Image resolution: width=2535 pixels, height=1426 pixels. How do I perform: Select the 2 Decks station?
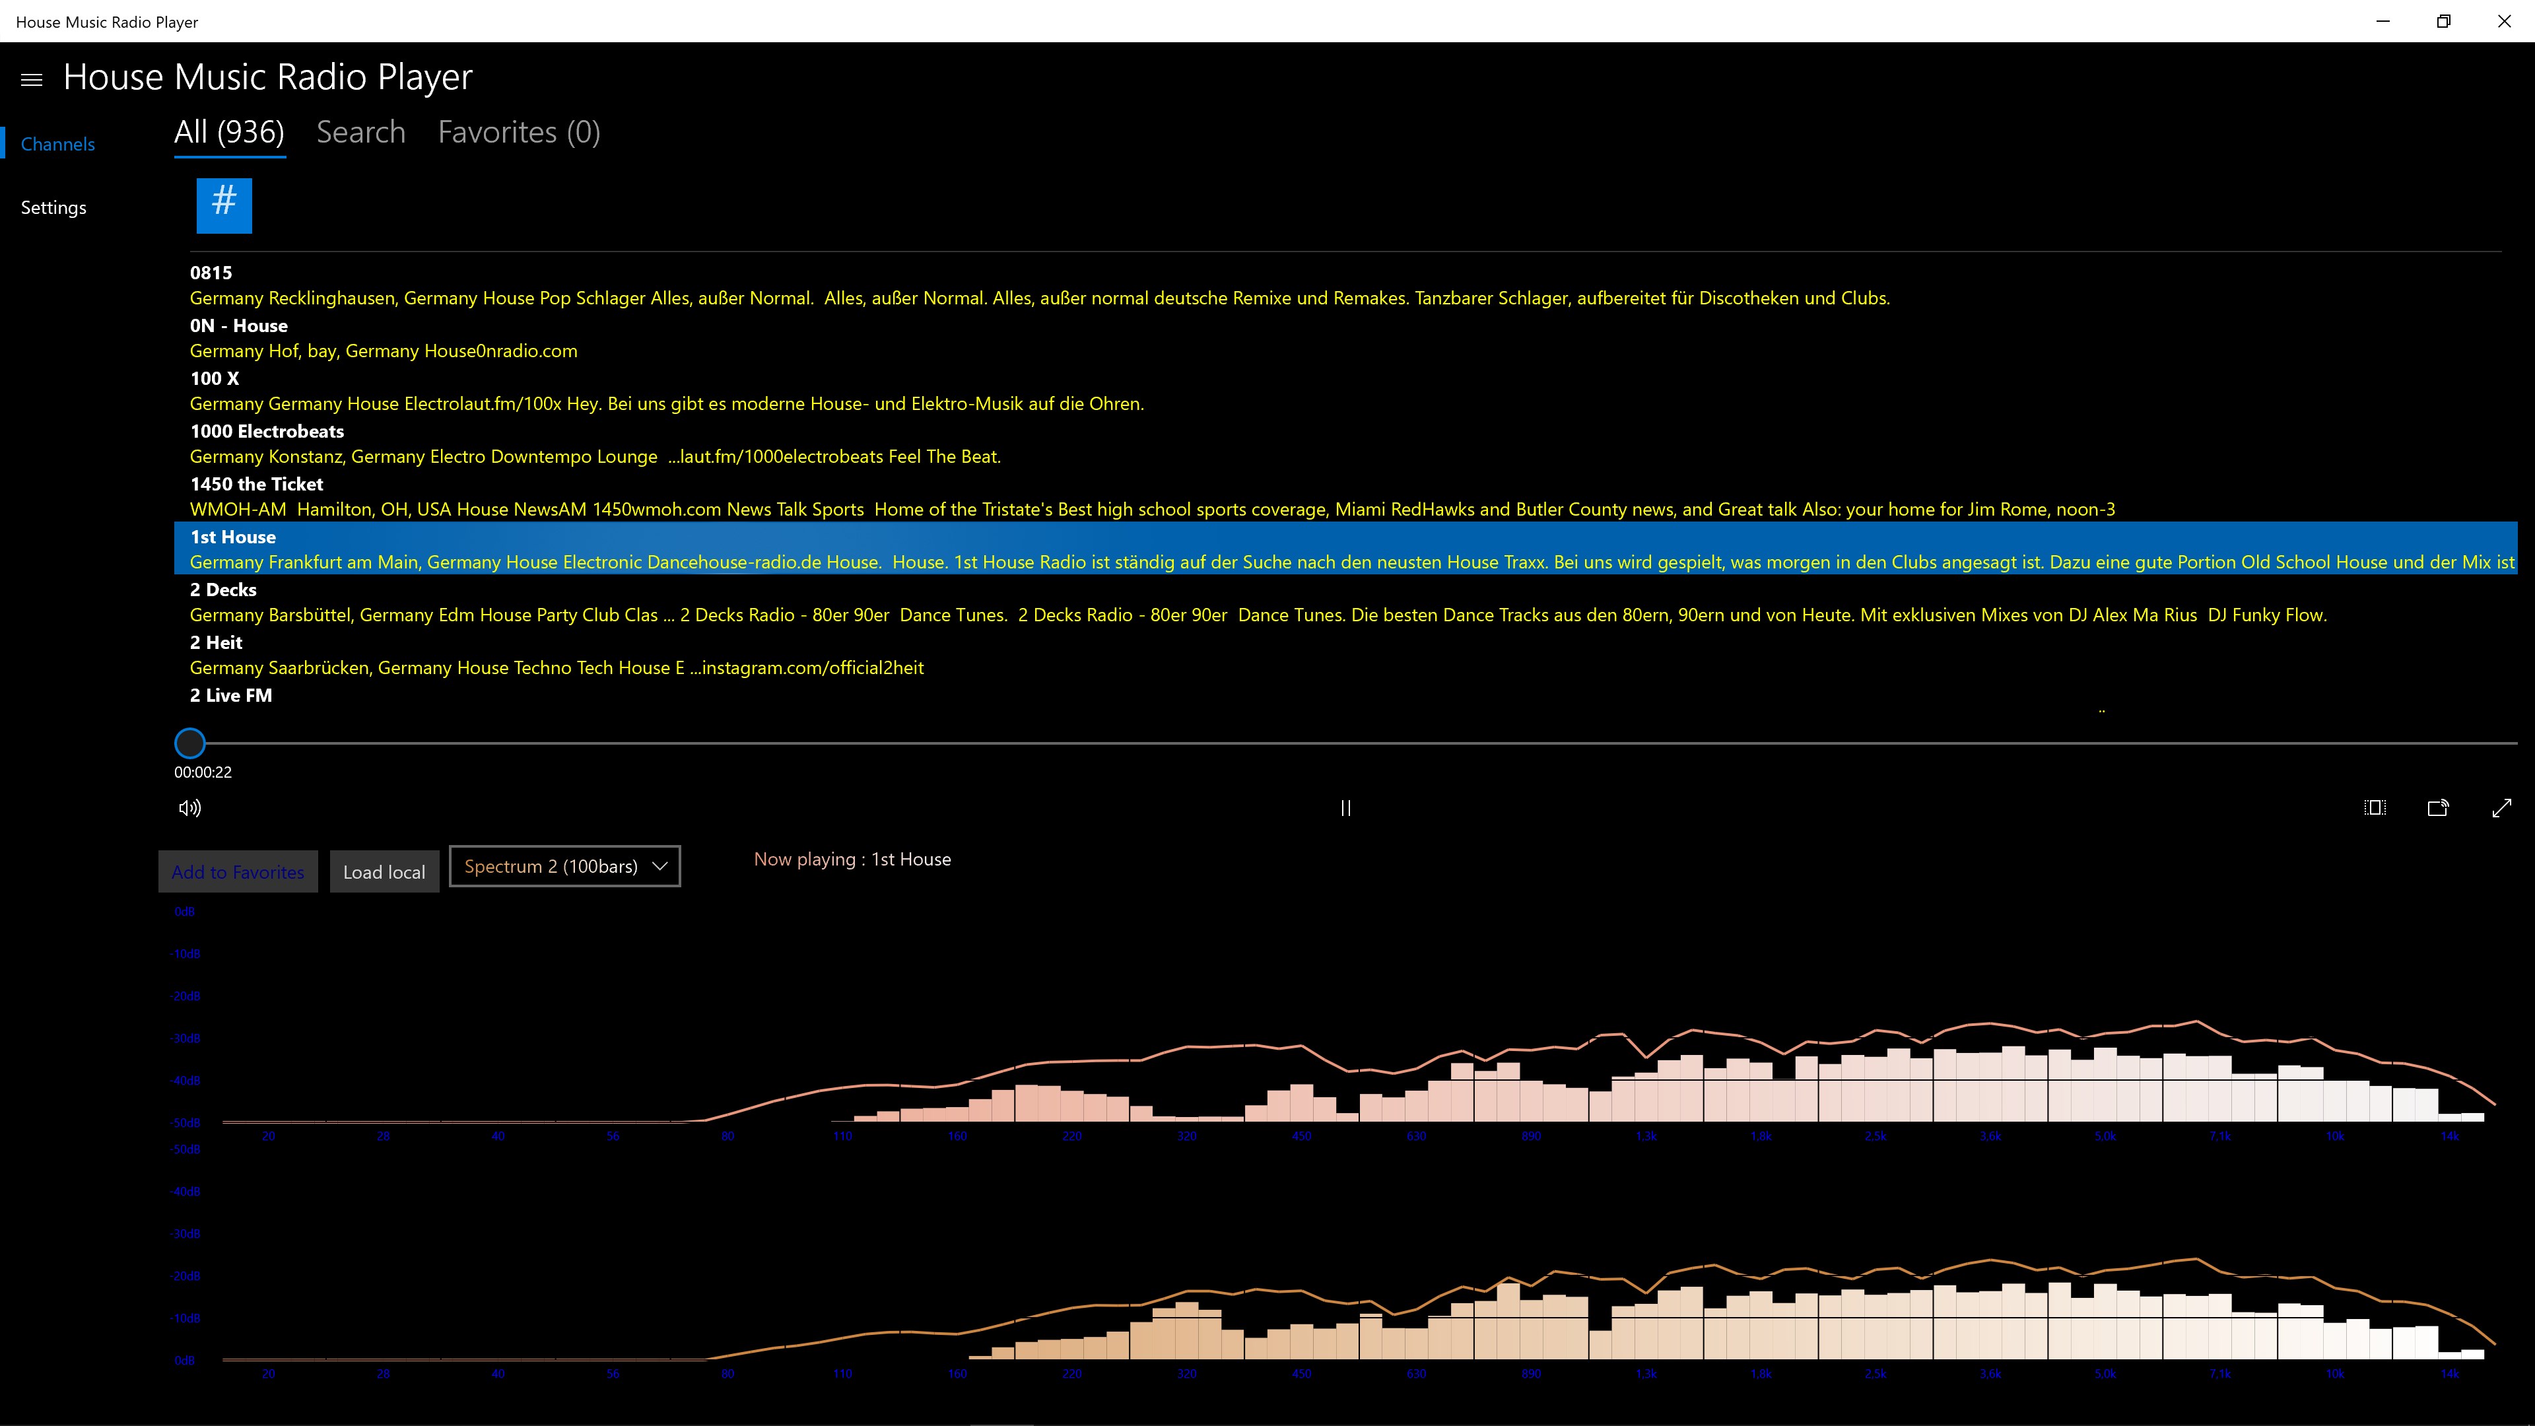coord(223,590)
